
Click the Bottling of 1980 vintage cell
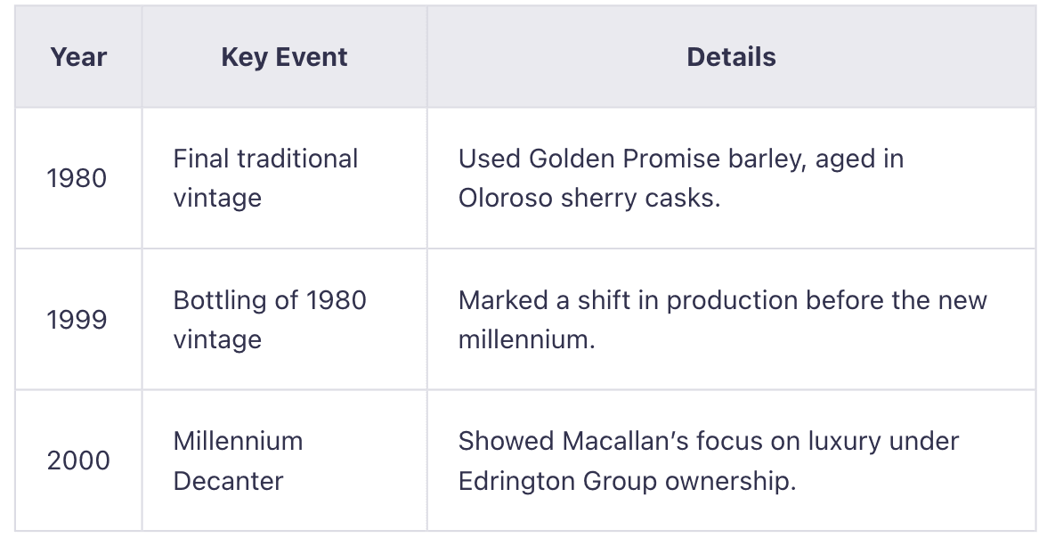tap(270, 320)
